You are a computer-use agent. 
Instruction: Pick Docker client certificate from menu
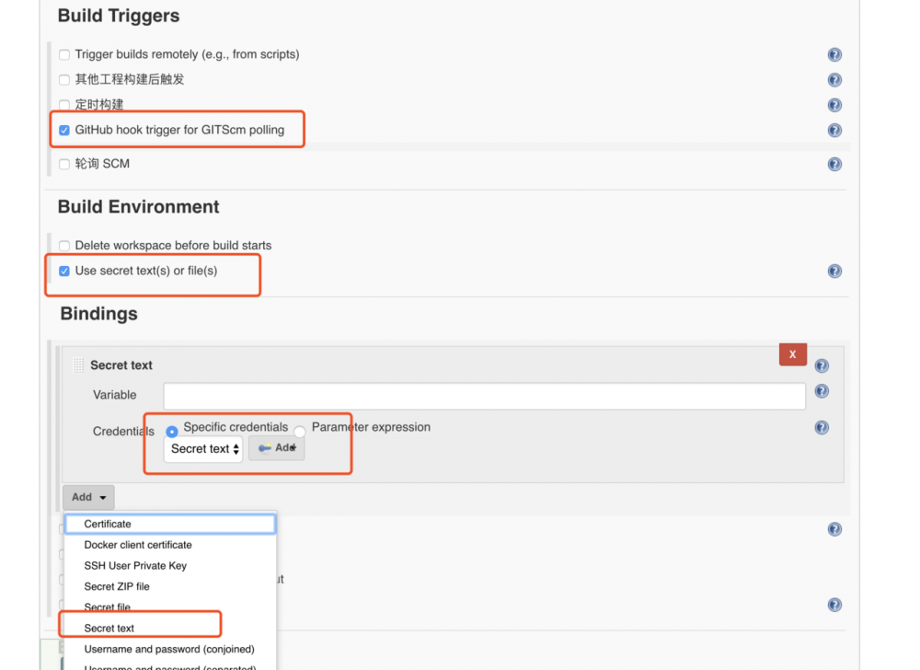click(x=138, y=545)
